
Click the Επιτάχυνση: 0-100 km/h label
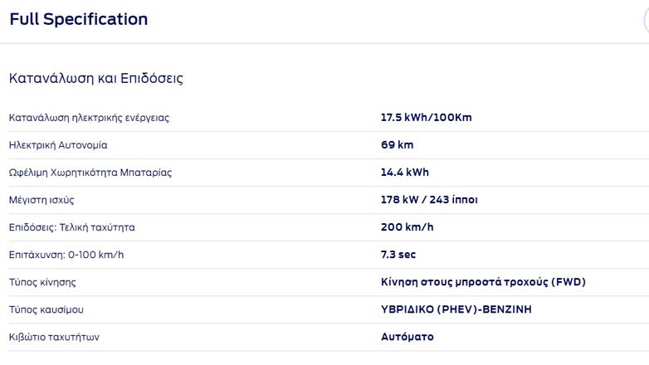(x=66, y=255)
